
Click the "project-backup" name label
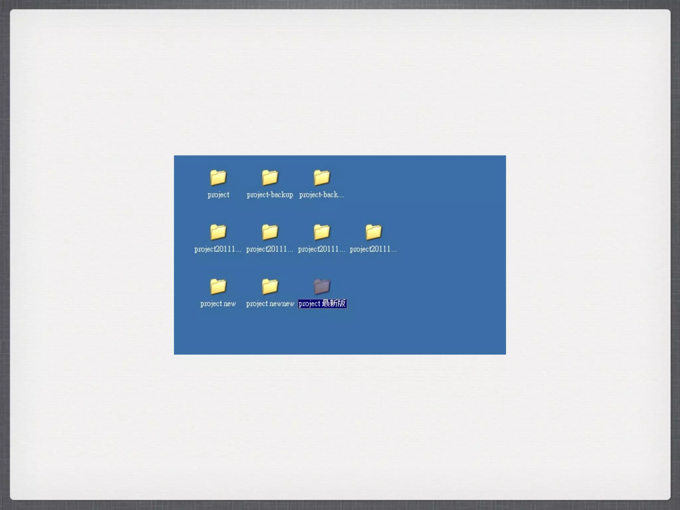(270, 195)
